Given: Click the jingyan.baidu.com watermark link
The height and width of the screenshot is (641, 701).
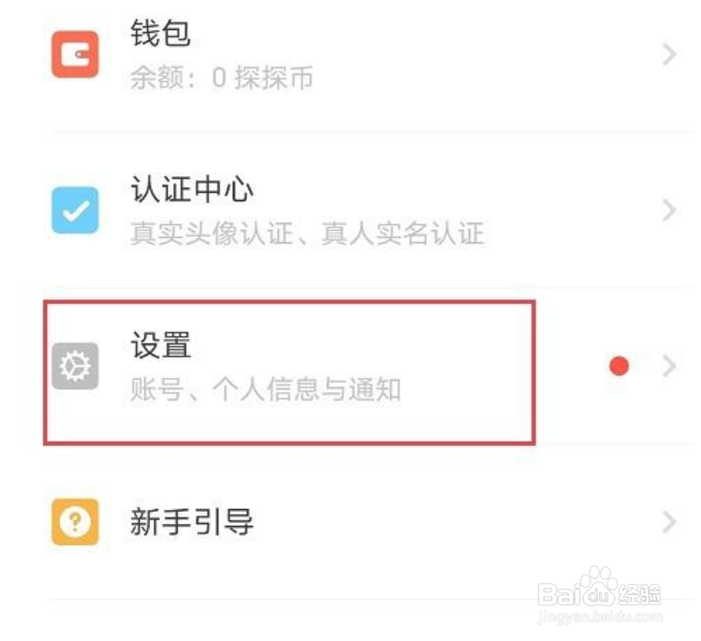Looking at the screenshot, I should (x=600, y=618).
